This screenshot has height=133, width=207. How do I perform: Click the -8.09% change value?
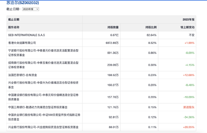[x=190, y=53]
